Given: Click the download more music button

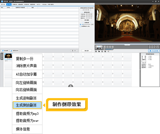Looking at the screenshot, I should click(14, 51).
